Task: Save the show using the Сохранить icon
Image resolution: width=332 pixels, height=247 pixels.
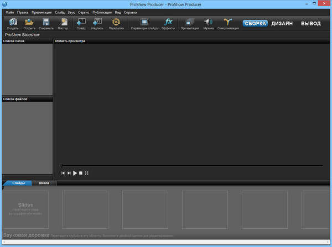Action: [46, 23]
